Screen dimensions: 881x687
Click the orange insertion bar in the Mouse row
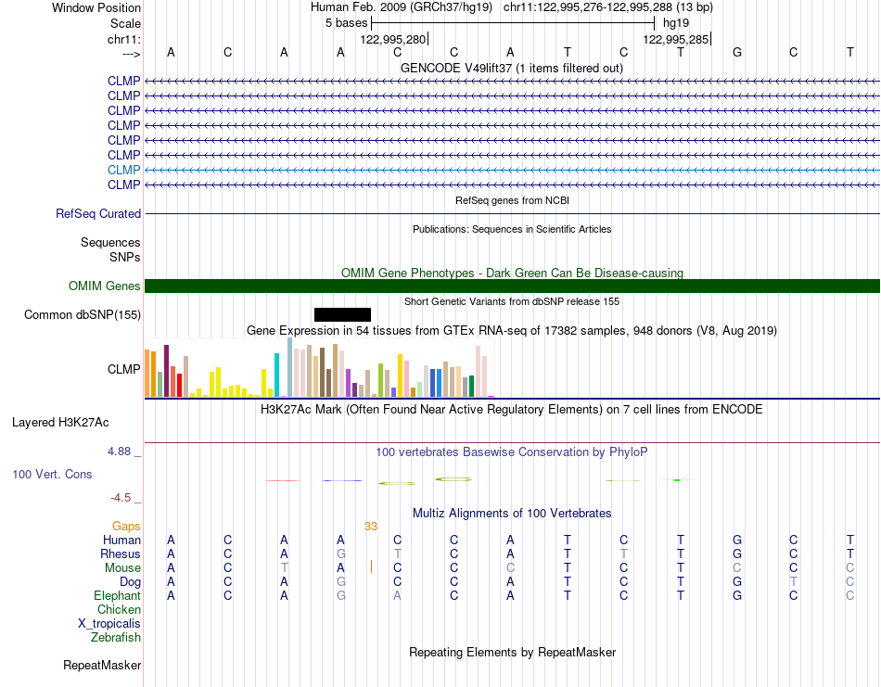pos(371,566)
